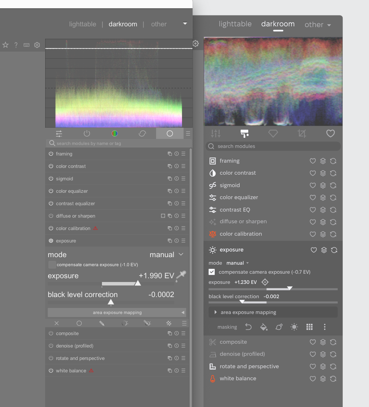369x407 pixels.
Task: Click the crosshair target icon beside +1.230 EV
Action: [x=265, y=282]
